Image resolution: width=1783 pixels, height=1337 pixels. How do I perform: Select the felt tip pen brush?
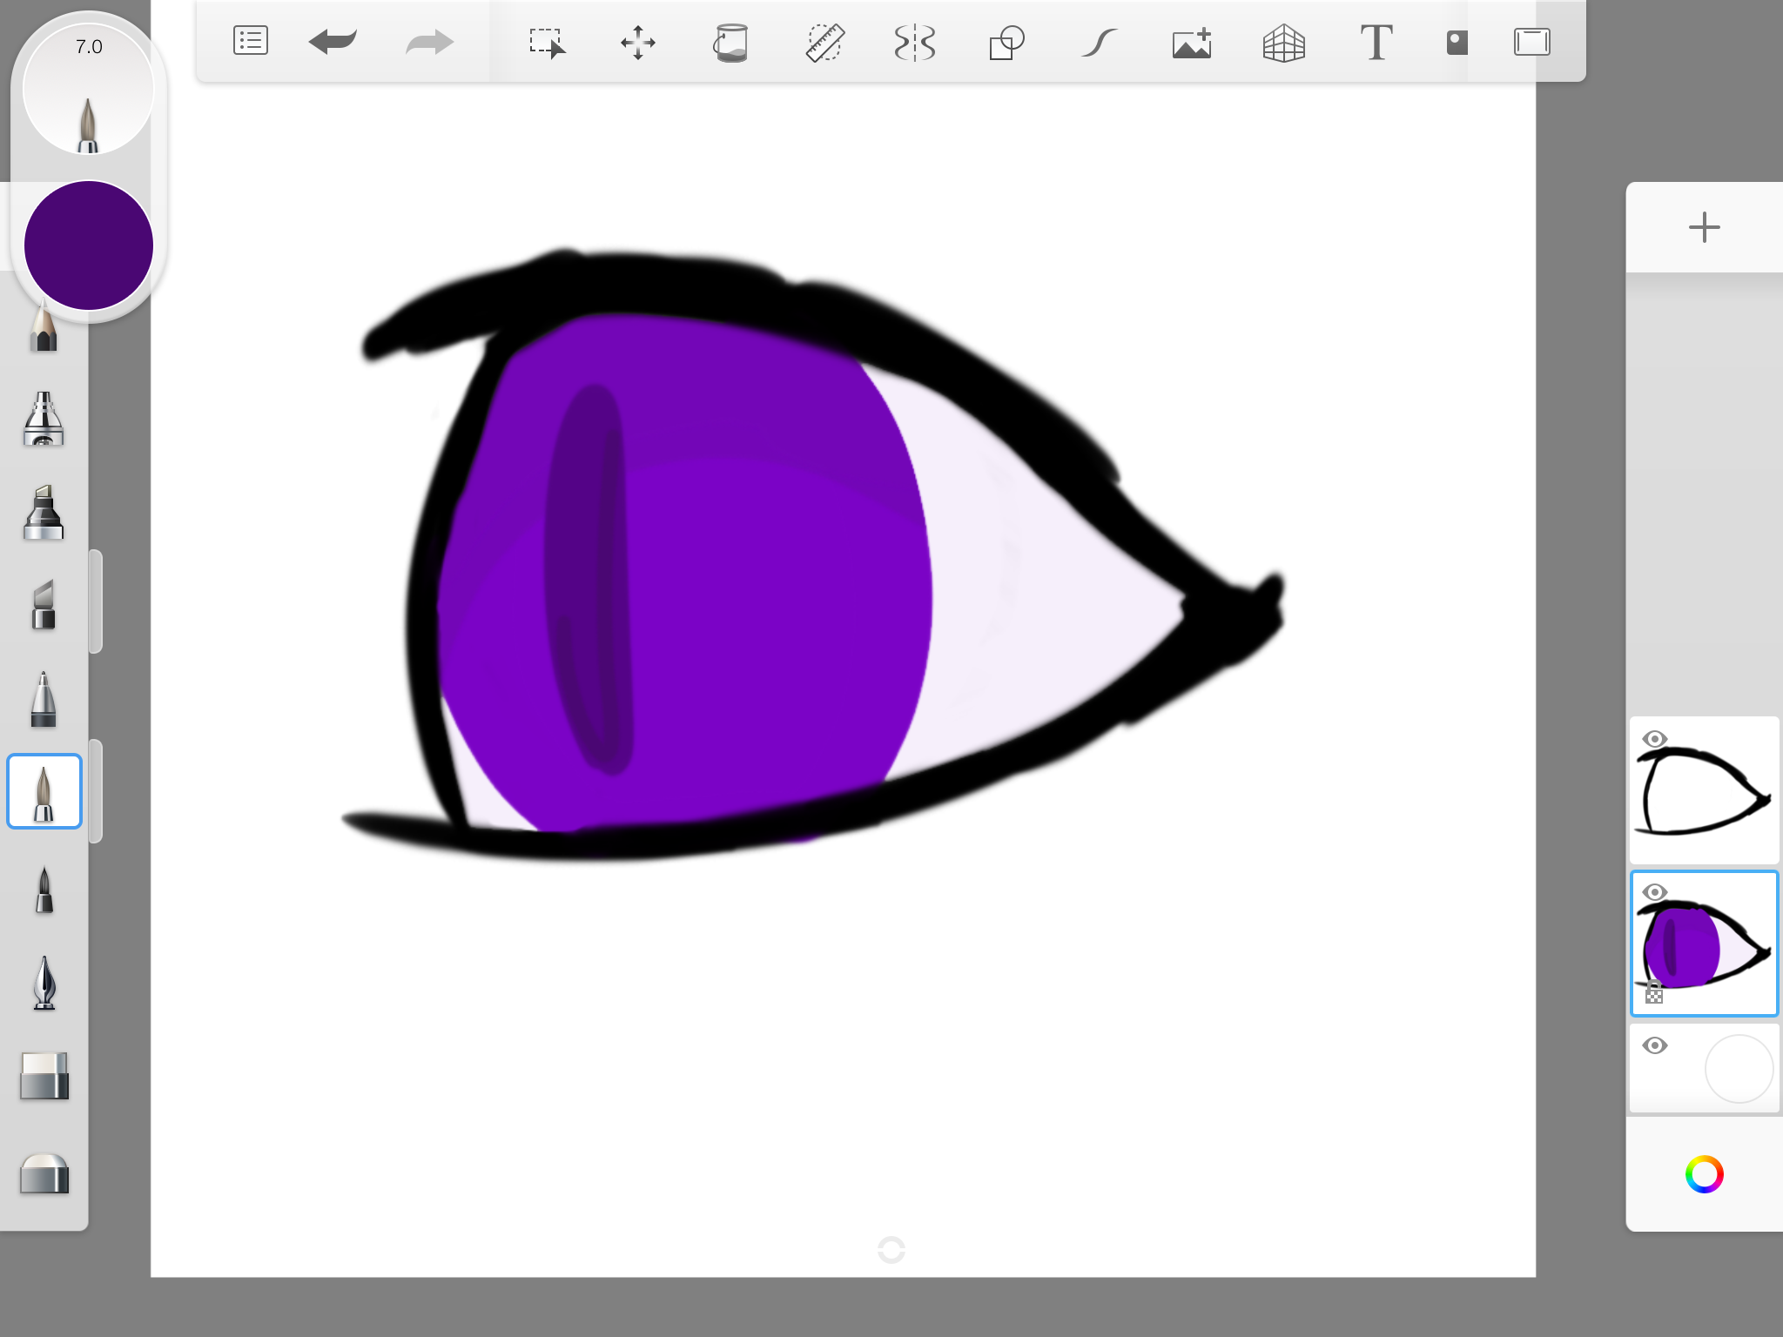click(44, 890)
